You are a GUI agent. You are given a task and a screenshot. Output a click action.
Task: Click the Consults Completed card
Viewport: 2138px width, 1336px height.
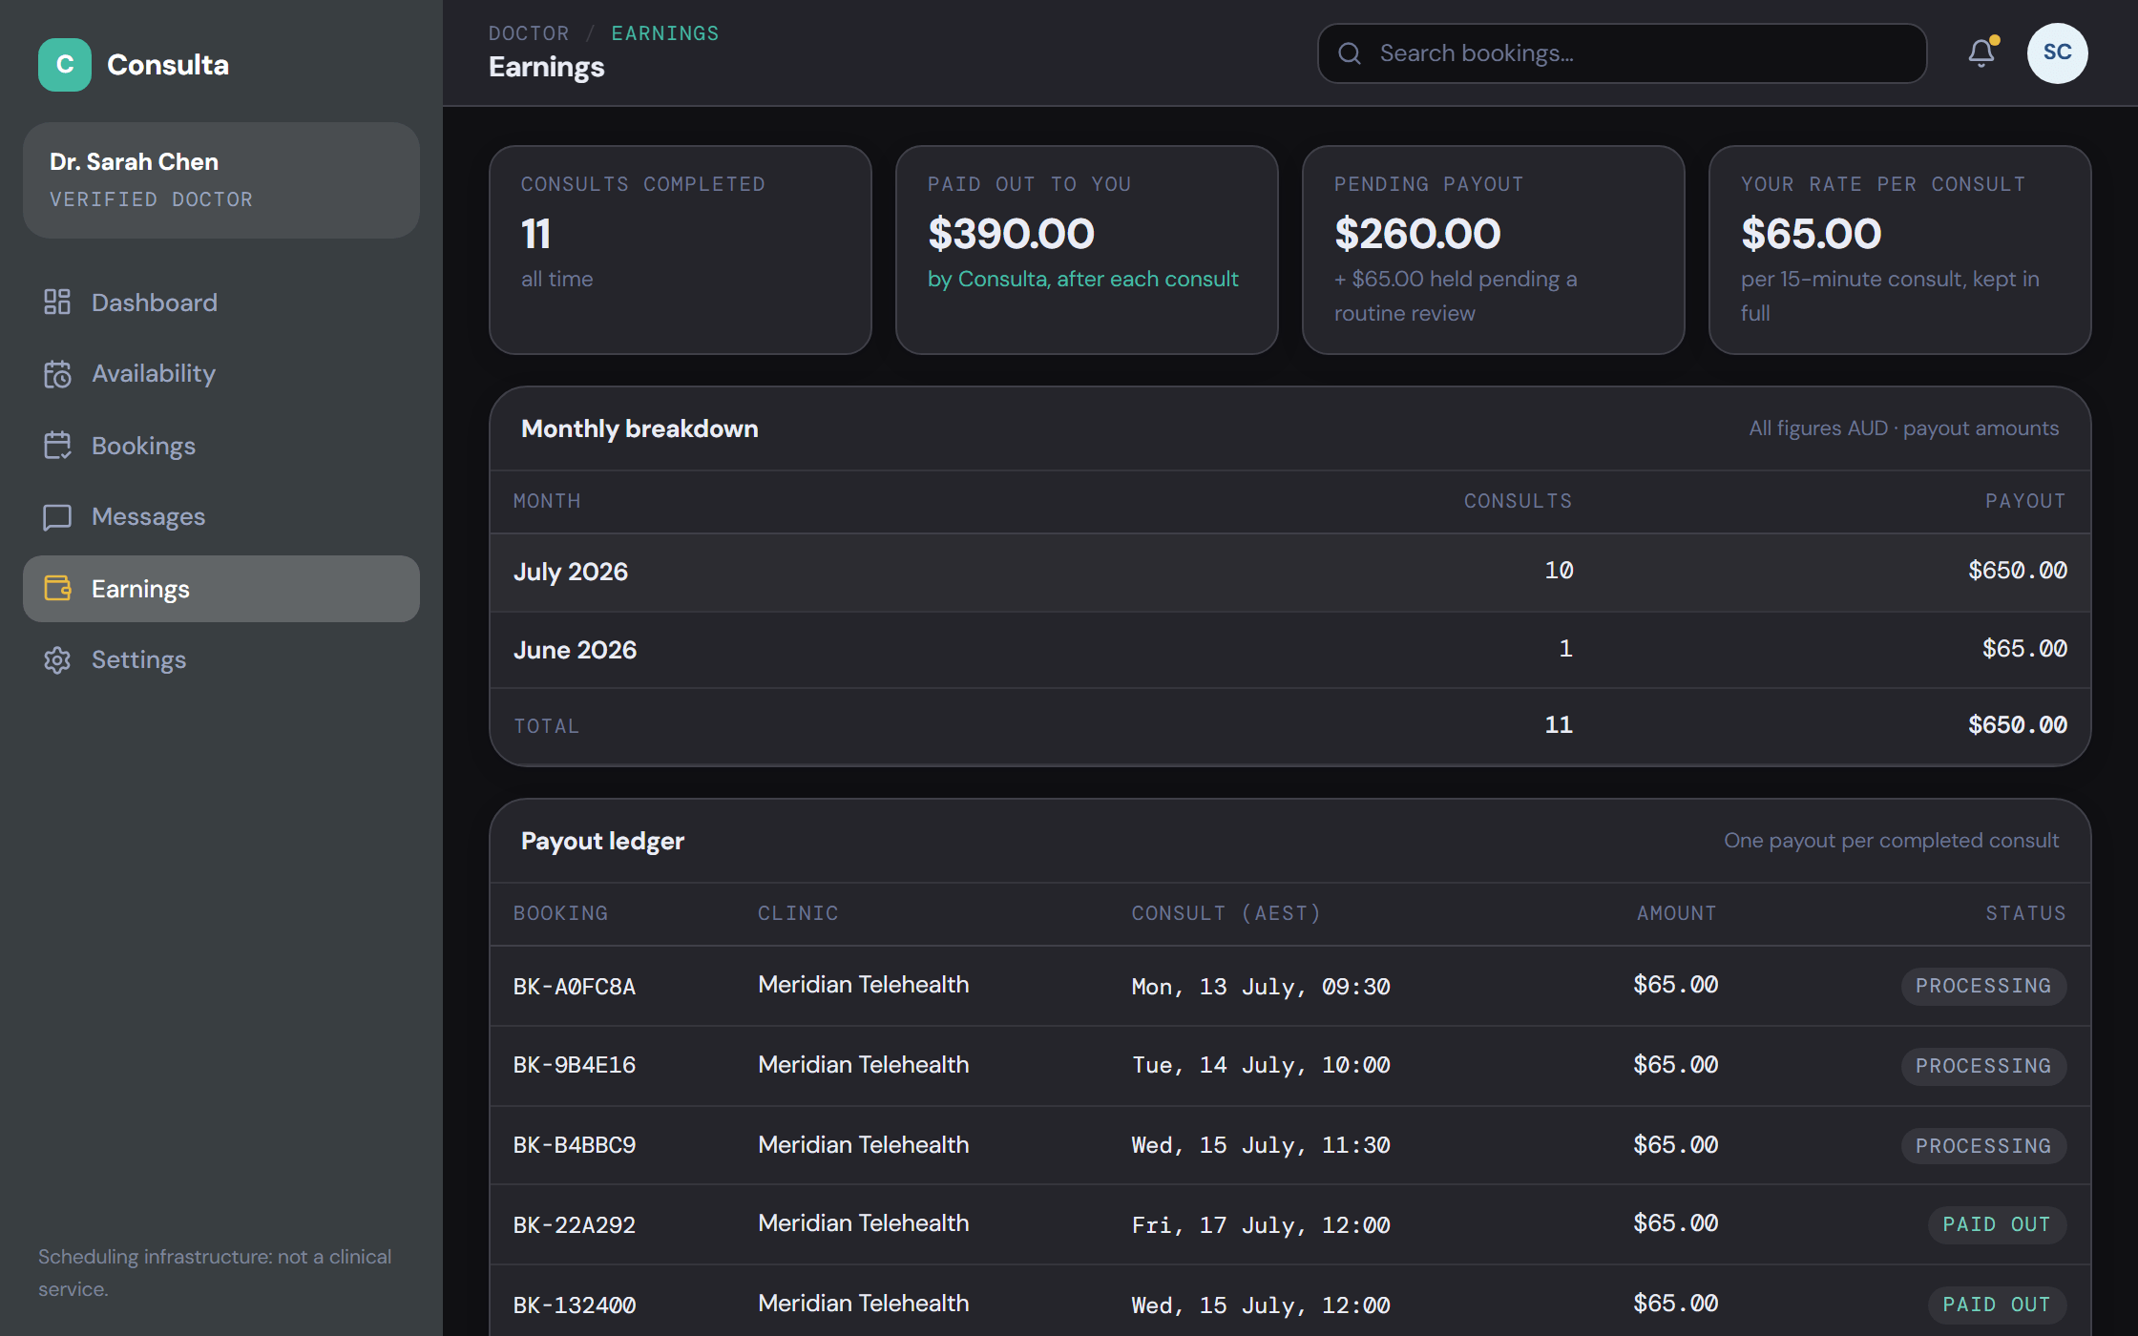[681, 250]
